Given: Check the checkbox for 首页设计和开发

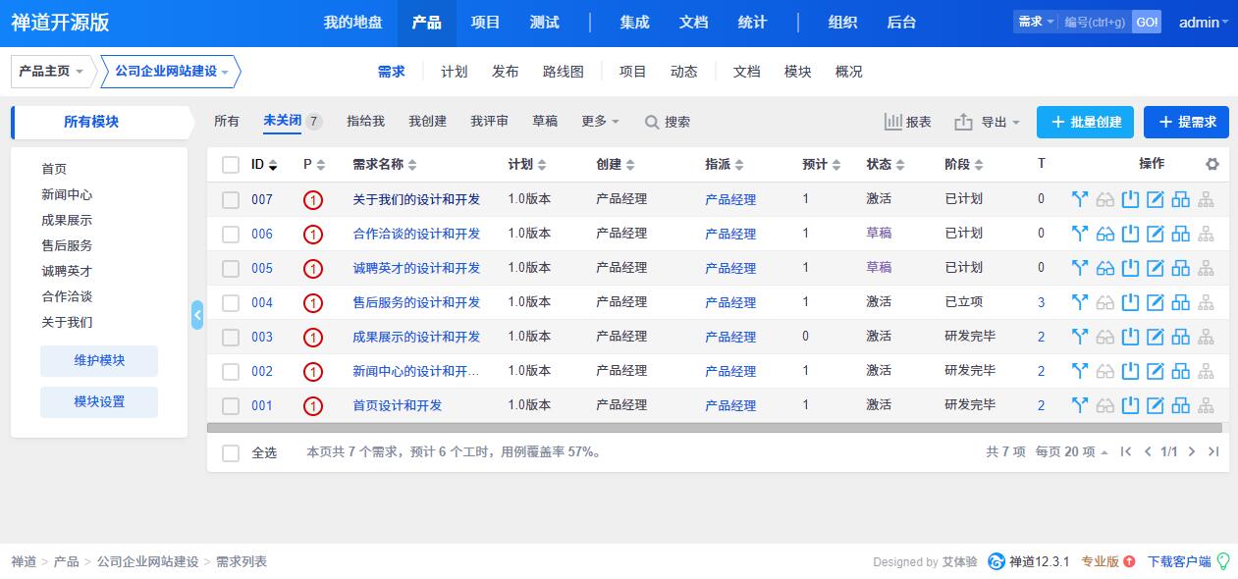Looking at the screenshot, I should pos(231,405).
